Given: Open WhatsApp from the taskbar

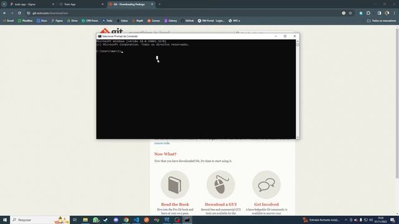Looking at the screenshot, I should point(95,220).
